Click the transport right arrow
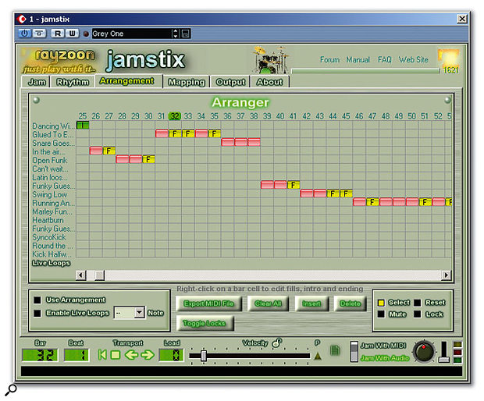The image size is (484, 401). 148,355
